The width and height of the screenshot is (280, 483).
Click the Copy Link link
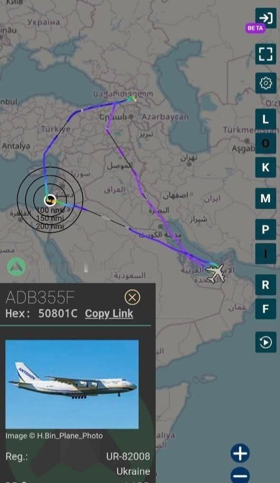pos(109,313)
